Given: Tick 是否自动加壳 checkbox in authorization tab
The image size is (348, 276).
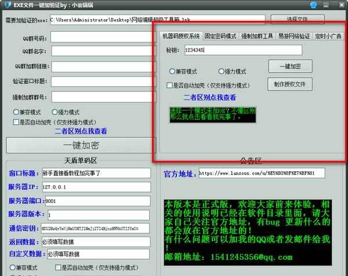Looking at the screenshot, I should pyautogui.click(x=169, y=85).
